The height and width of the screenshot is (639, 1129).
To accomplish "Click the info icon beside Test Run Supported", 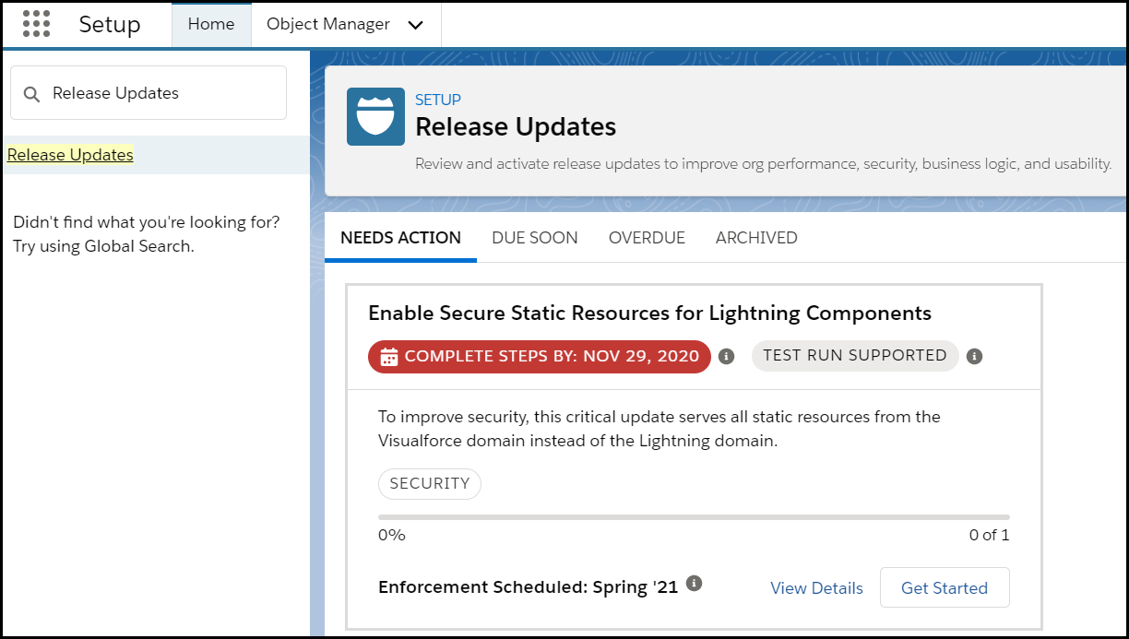I will click(x=974, y=356).
